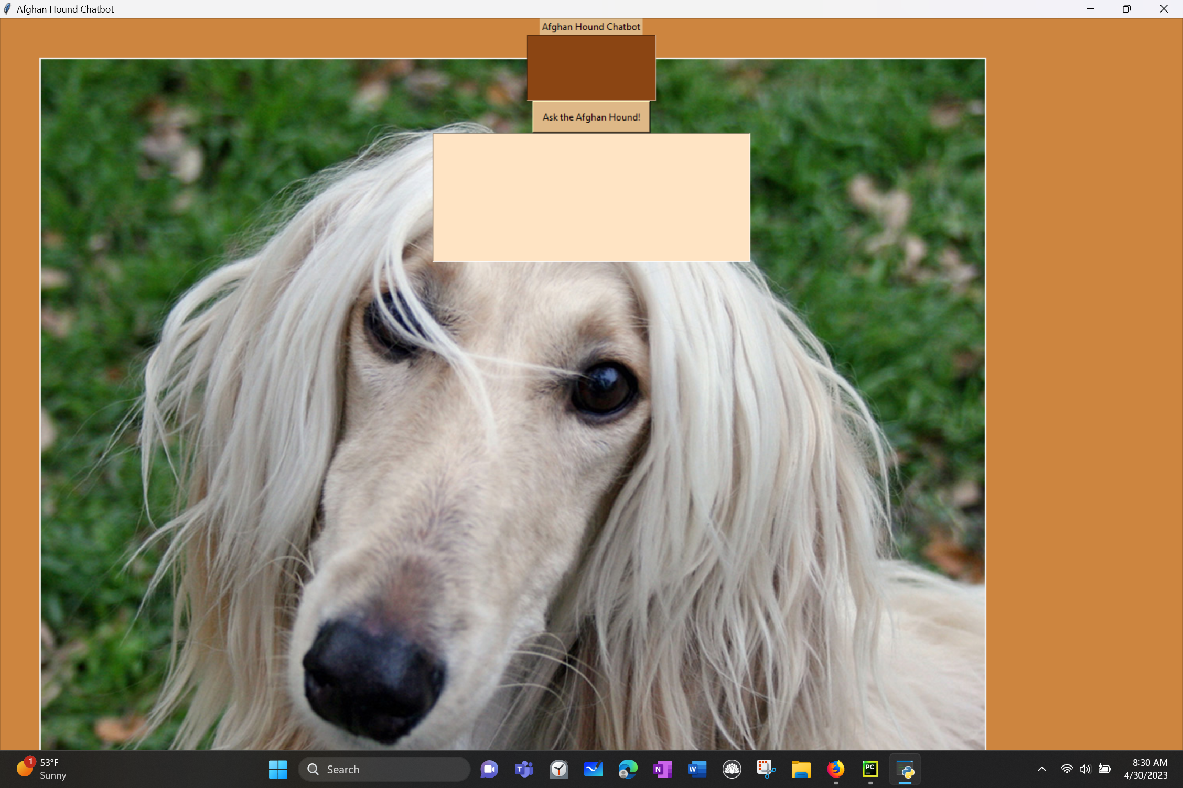1183x788 pixels.
Task: Open OneNote from the taskbar
Action: 662,769
